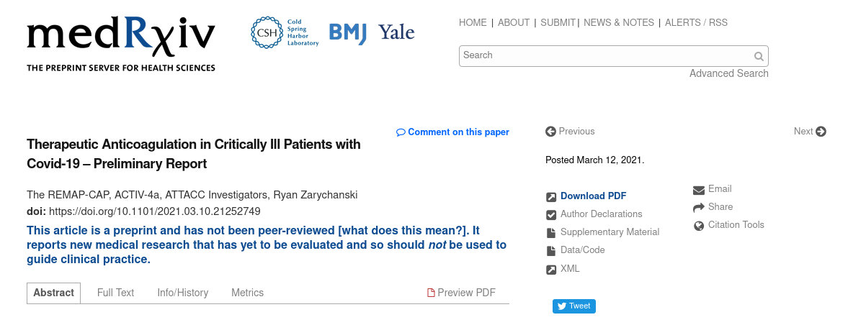Screen dimensions: 848x325
Task: Click the Author Declarations checkmark icon
Action: tap(551, 214)
